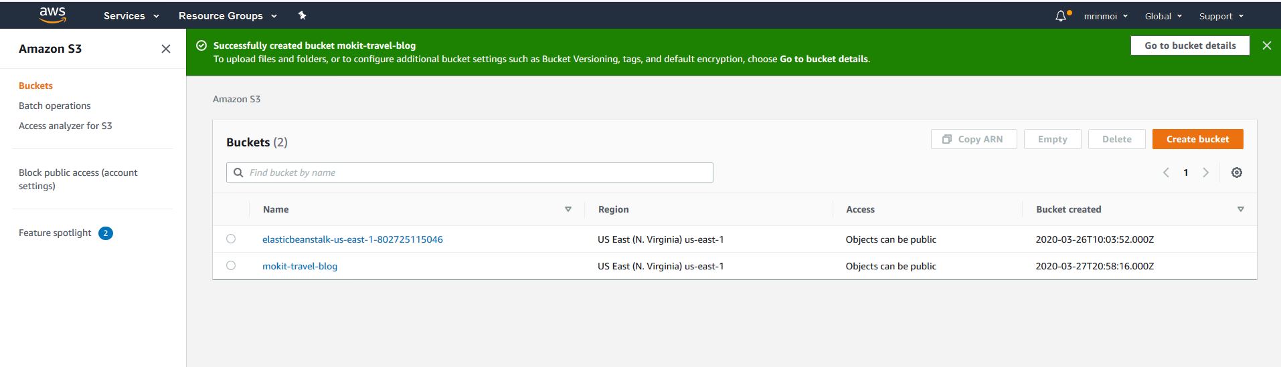Click the 2020-03-27T20:58:16.000Z creation date

pos(1095,266)
